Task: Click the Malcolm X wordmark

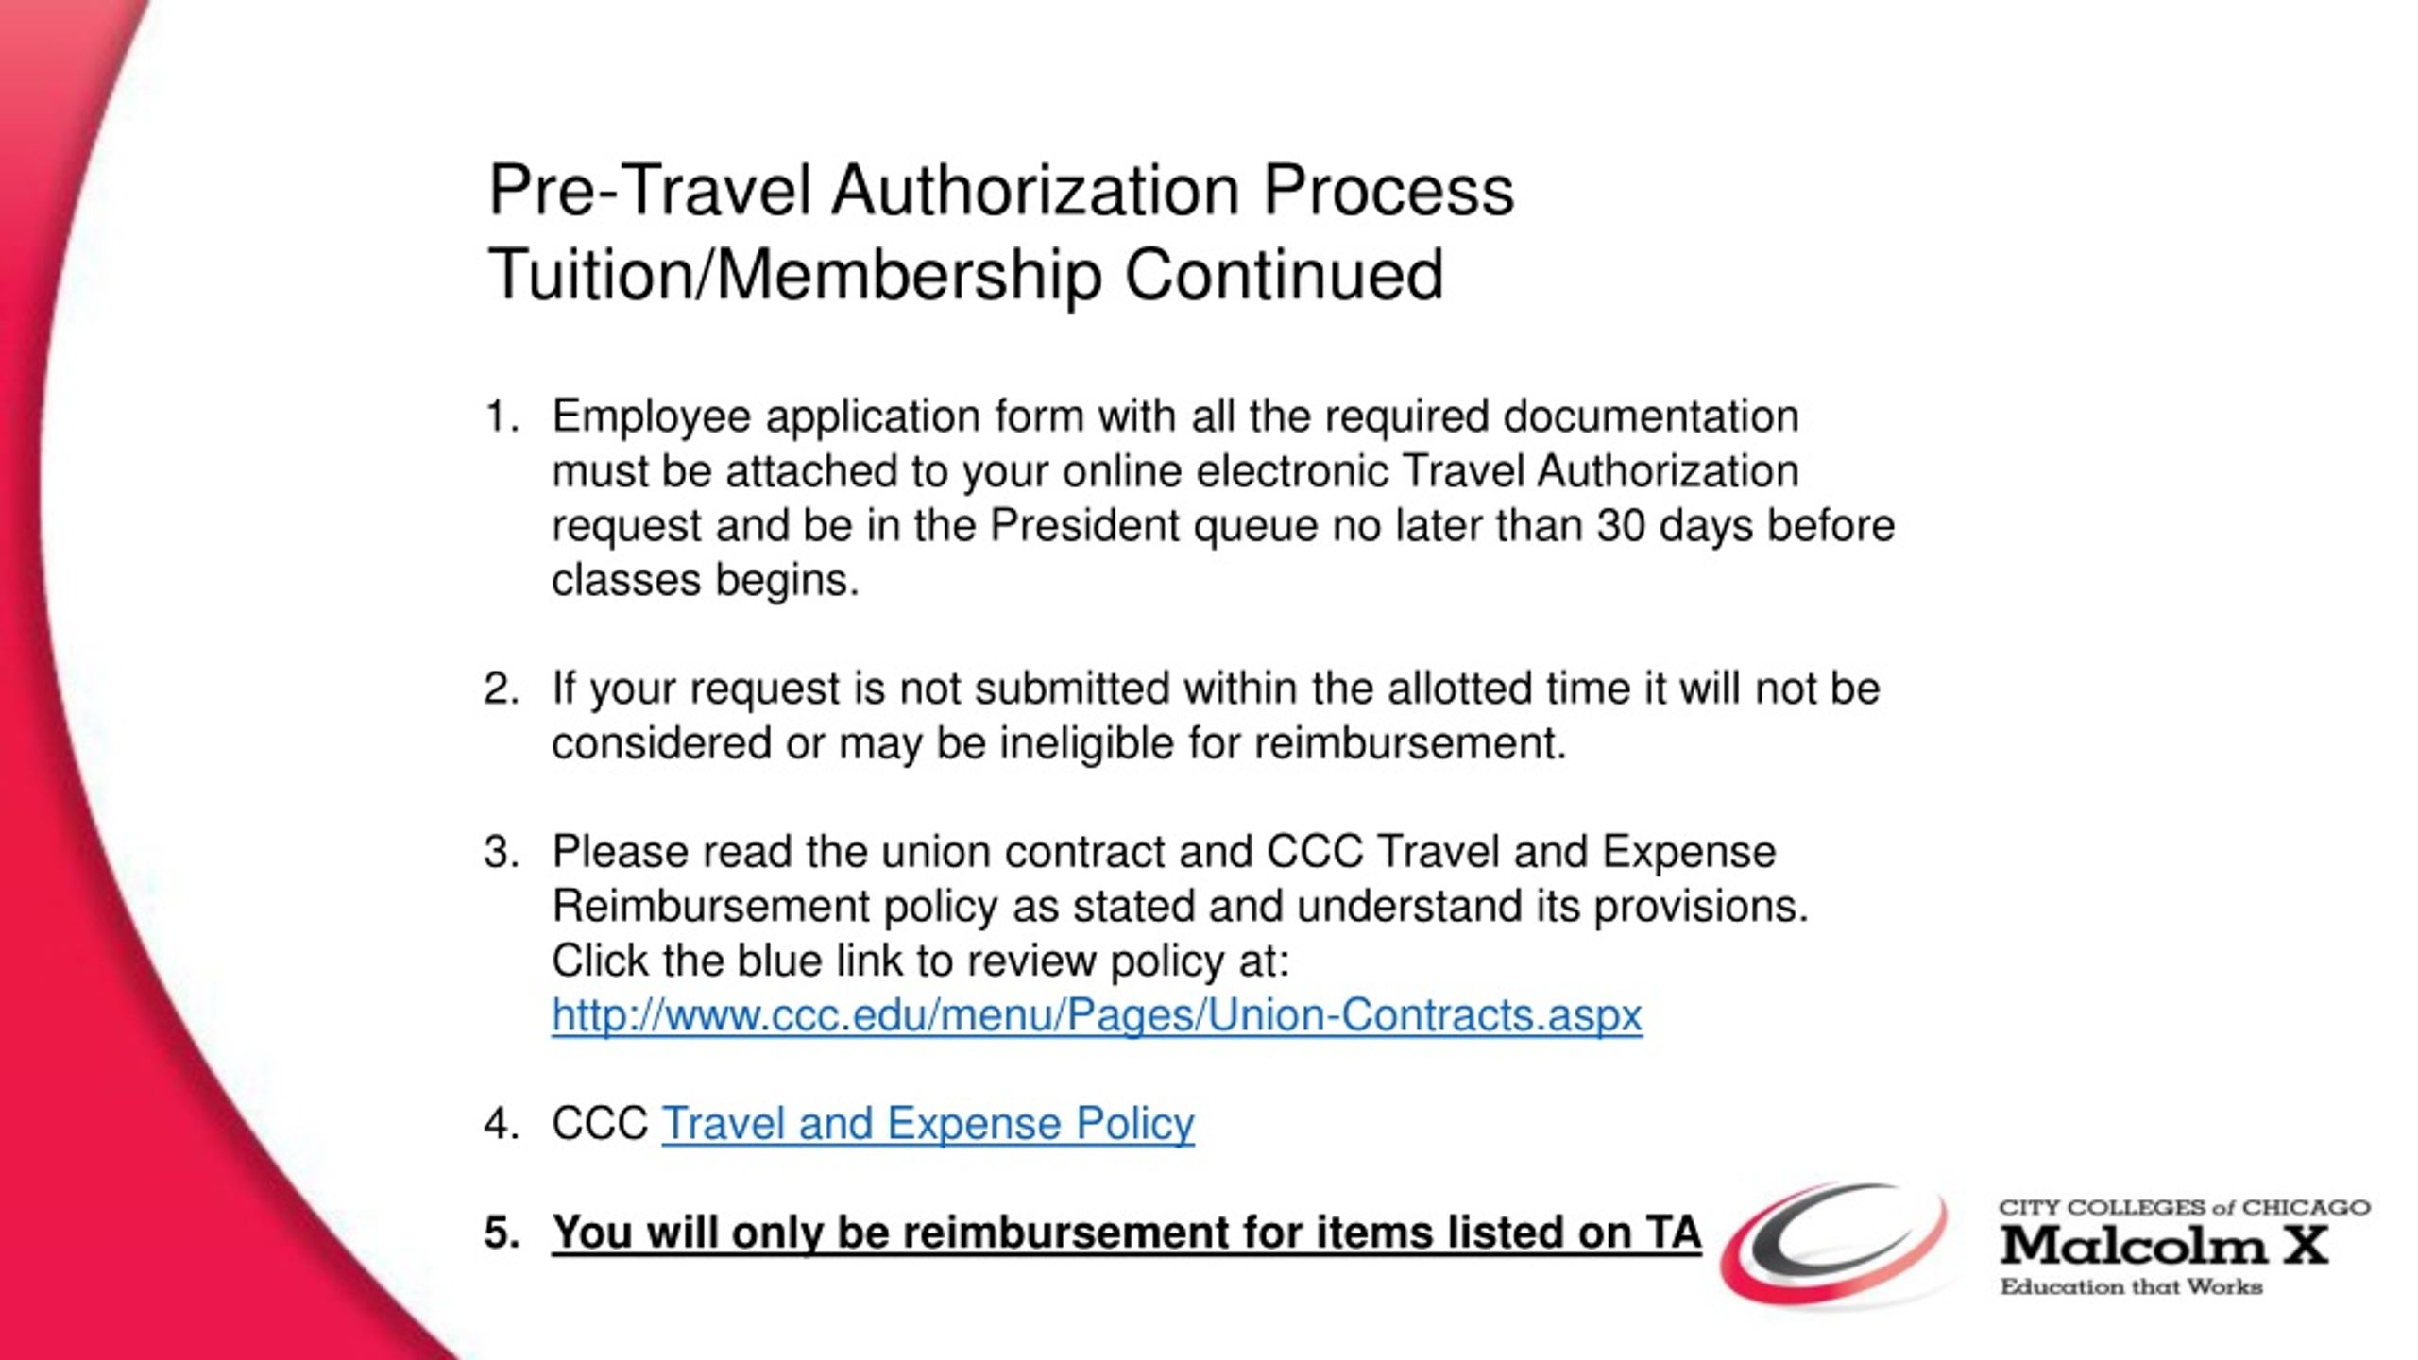Action: click(x=2163, y=1245)
